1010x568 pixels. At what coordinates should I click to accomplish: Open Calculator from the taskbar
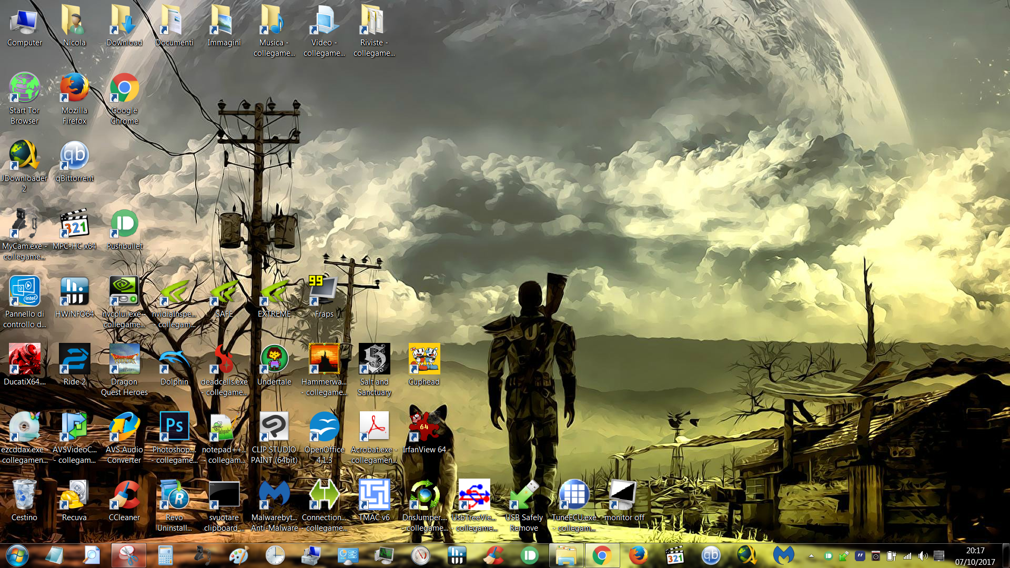[165, 555]
